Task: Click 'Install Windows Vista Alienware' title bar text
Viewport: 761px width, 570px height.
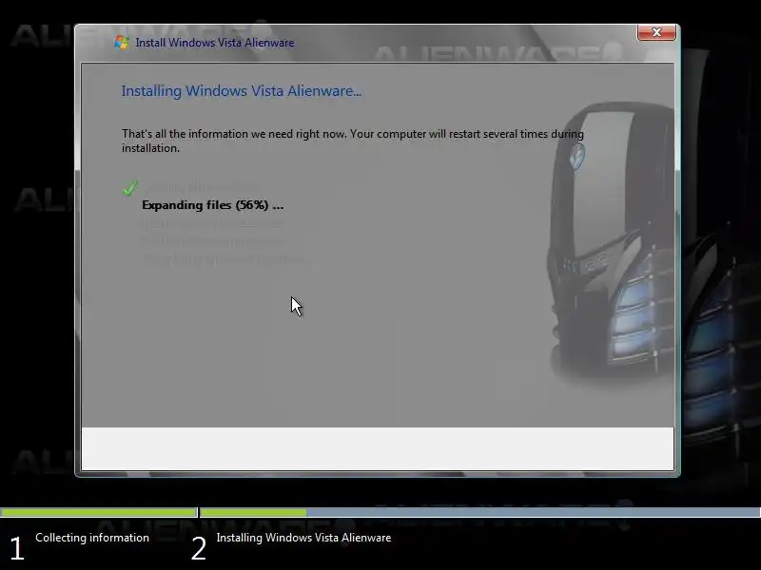Action: coord(215,43)
